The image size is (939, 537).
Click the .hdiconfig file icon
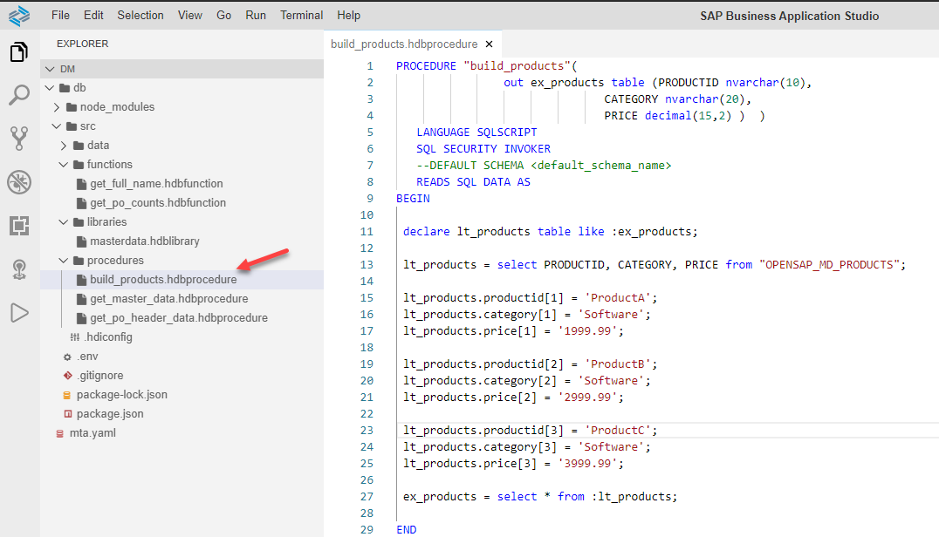pyautogui.click(x=75, y=337)
